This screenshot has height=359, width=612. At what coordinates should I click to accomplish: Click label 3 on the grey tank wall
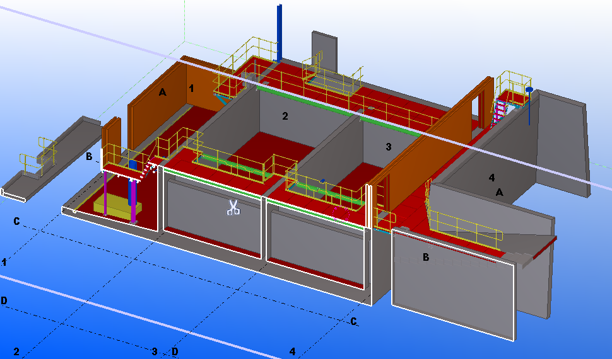tap(389, 147)
